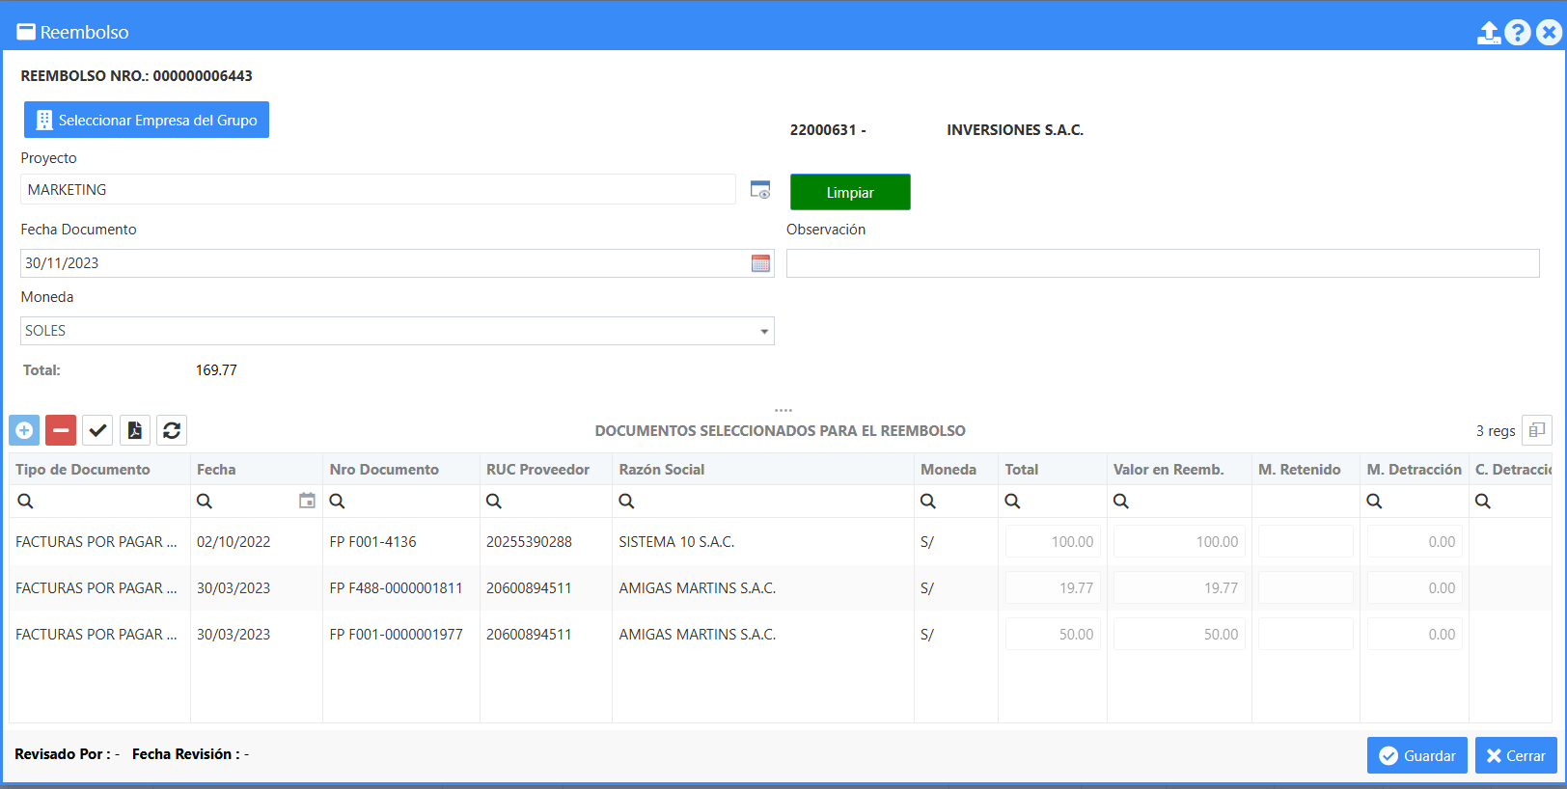Select the SISTEMA 10 S.A.C. invoice row
Screen dimensions: 1567x789
coord(781,542)
